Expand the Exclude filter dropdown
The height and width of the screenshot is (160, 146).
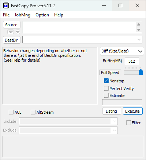[115, 130]
